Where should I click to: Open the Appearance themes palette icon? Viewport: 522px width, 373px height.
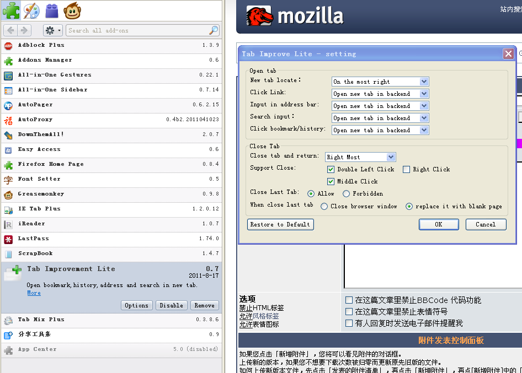point(31,10)
